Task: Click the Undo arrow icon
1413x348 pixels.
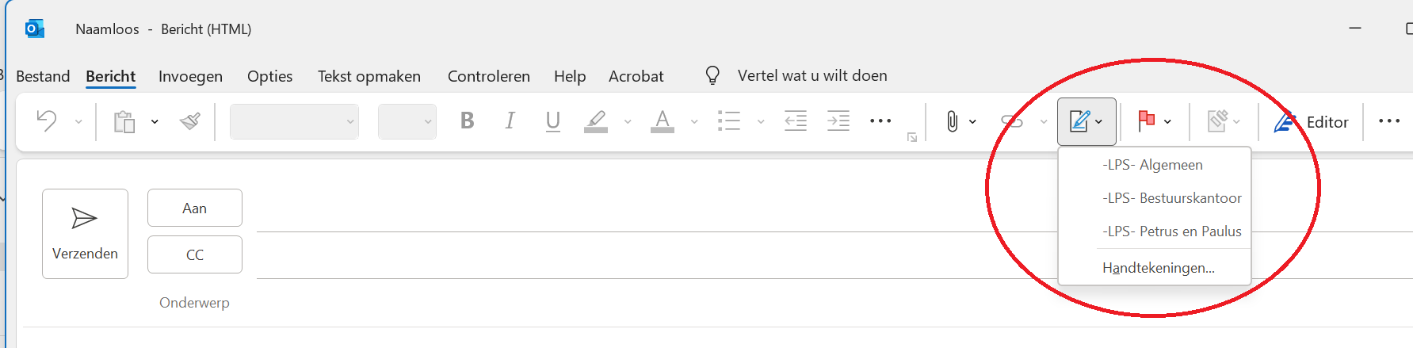Action: [x=47, y=121]
